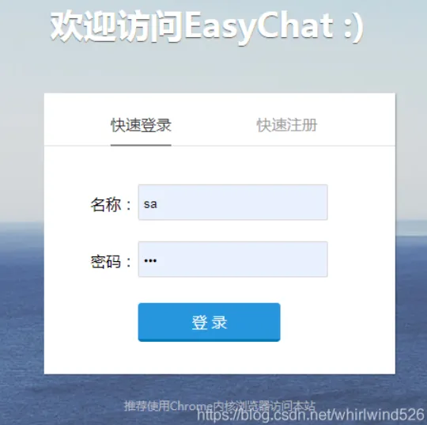The height and width of the screenshot is (425, 427).
Task: Click the blog.csdn.net watermark URL
Action: [x=311, y=415]
